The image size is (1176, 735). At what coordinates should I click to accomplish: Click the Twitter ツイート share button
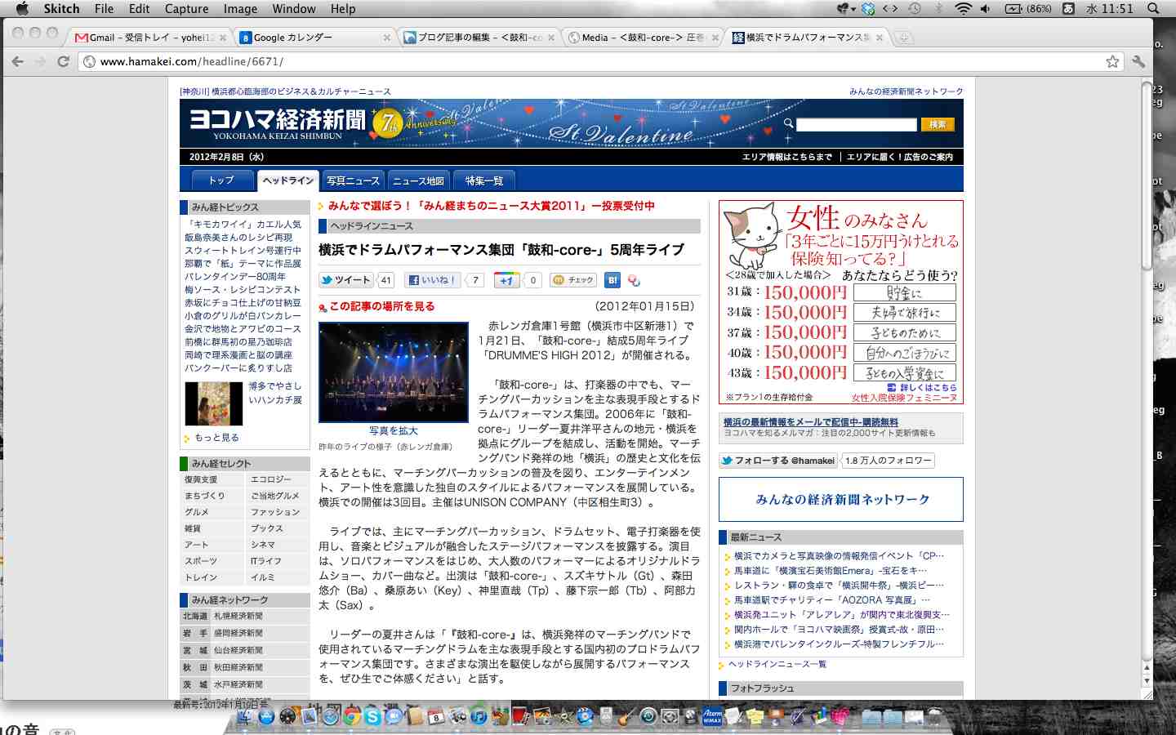tap(345, 280)
